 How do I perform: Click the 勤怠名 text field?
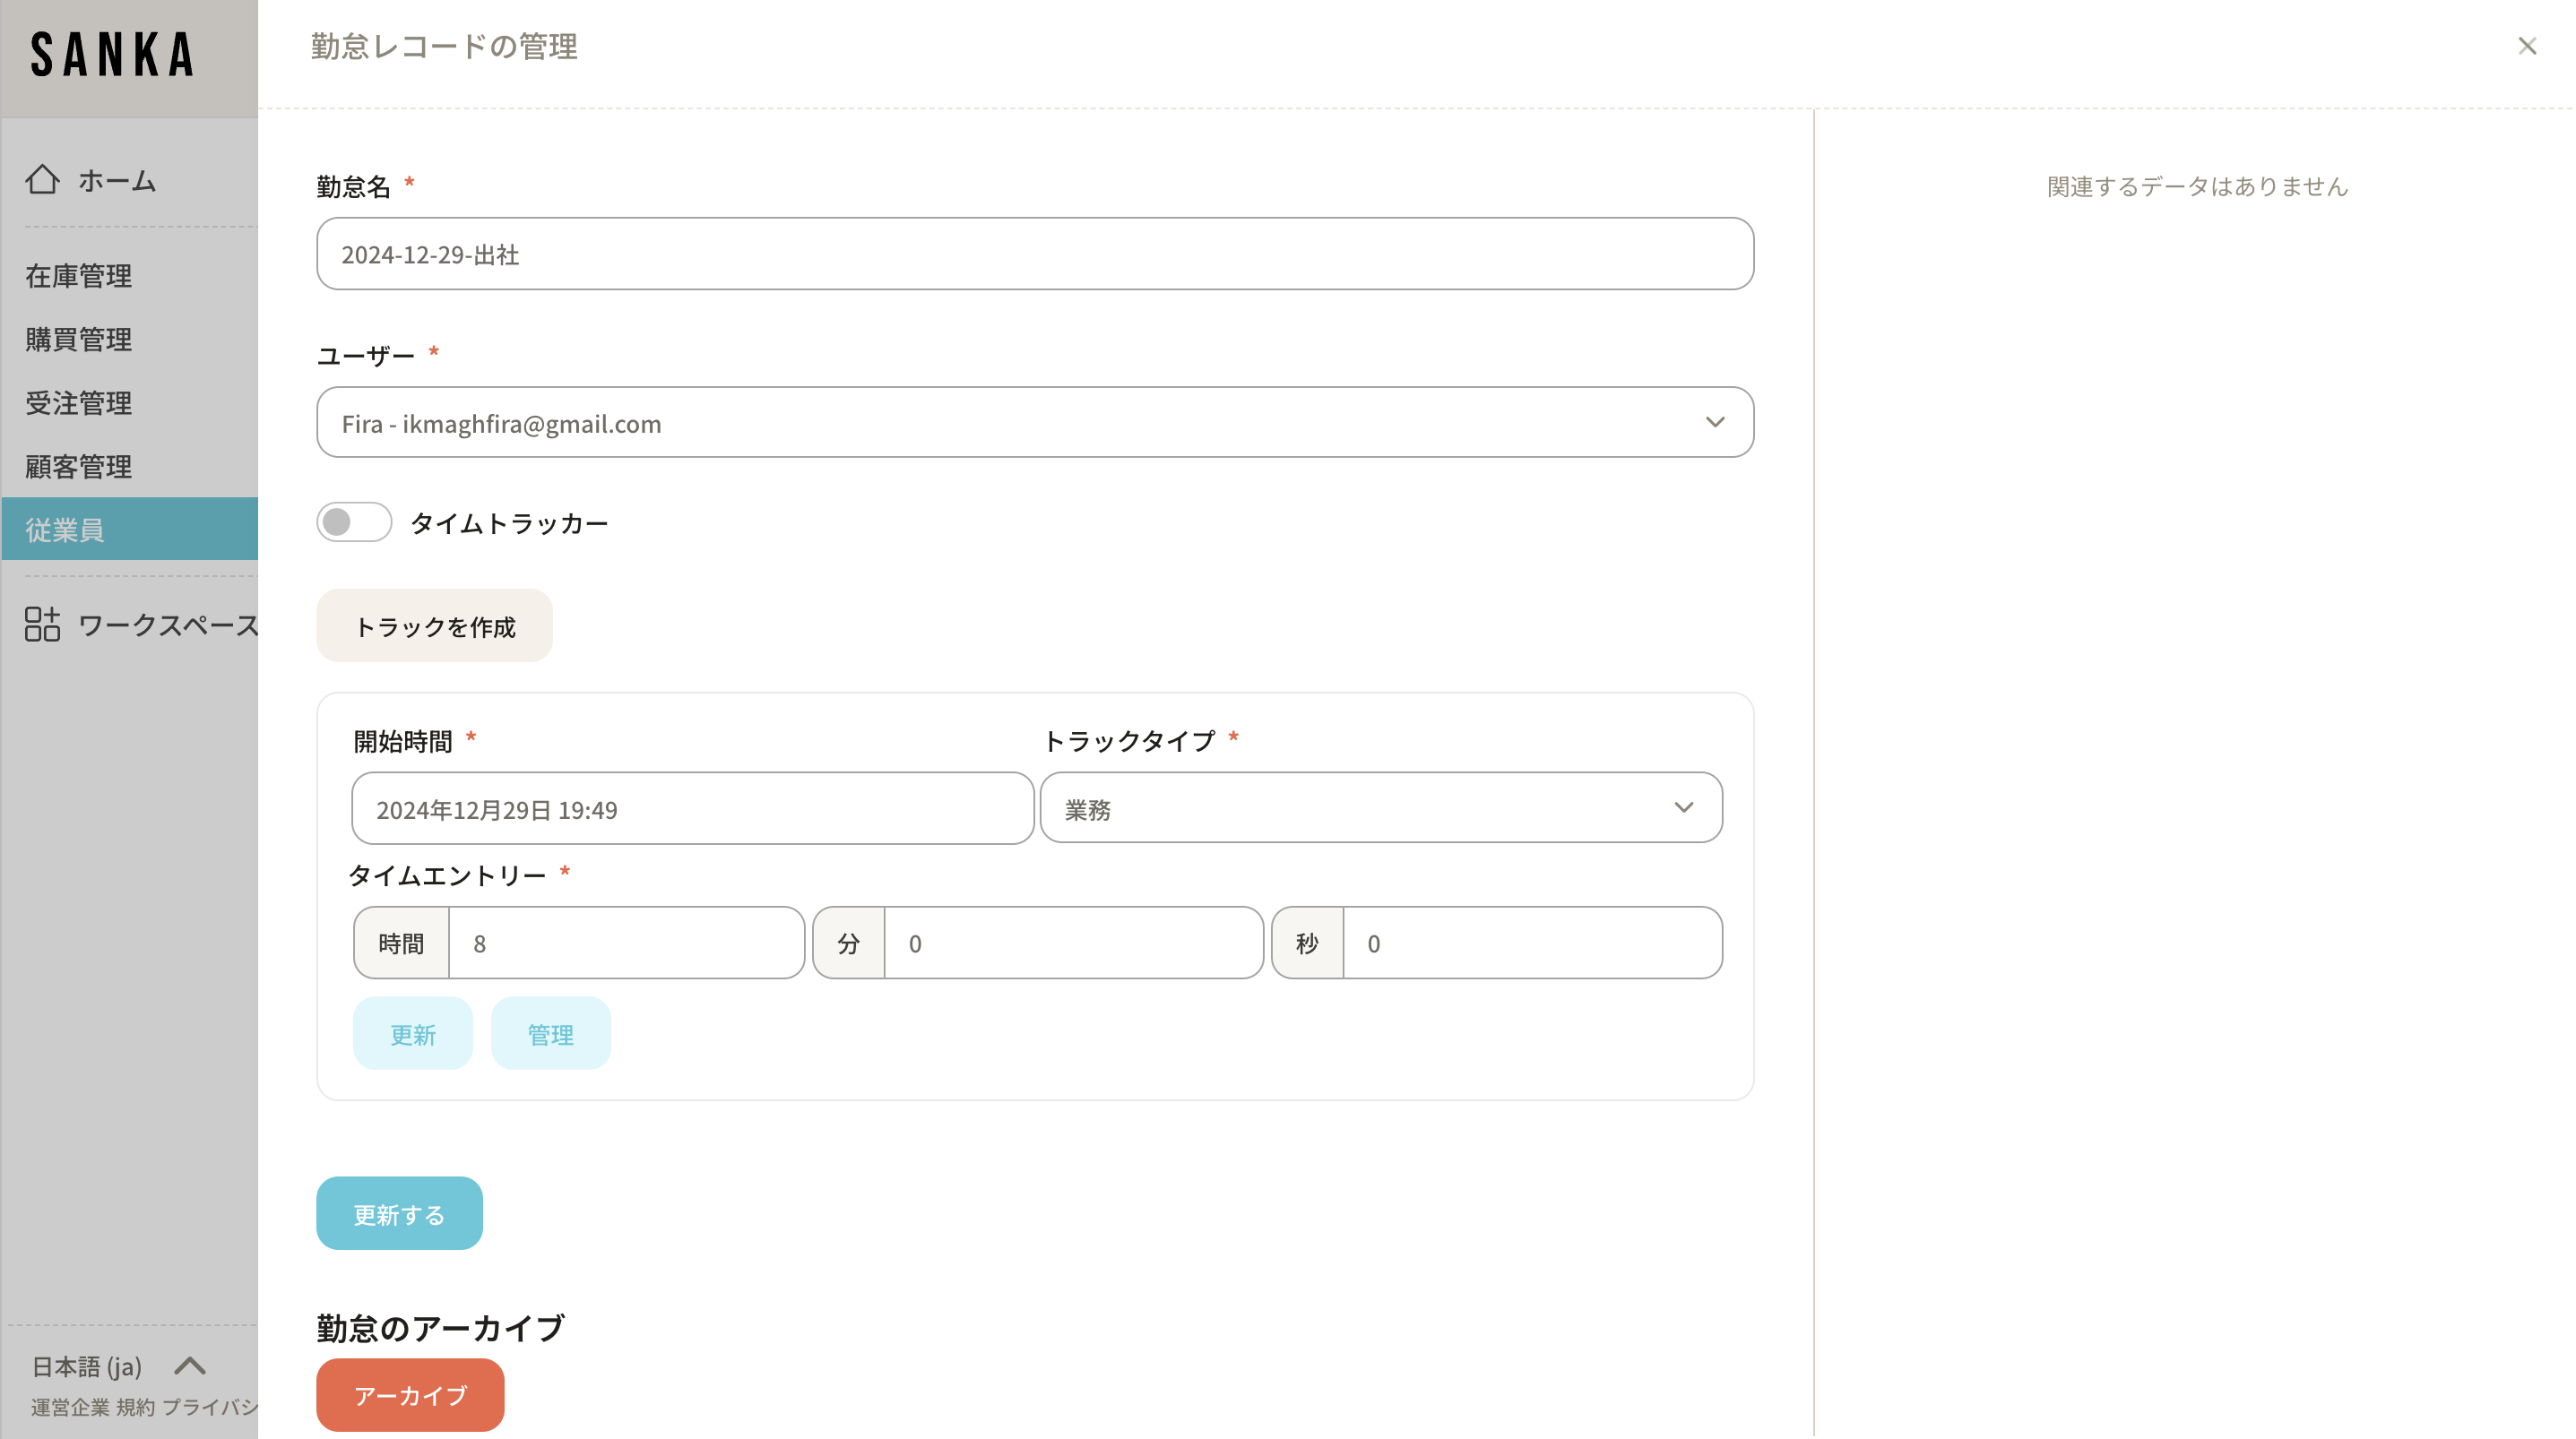coord(1034,254)
